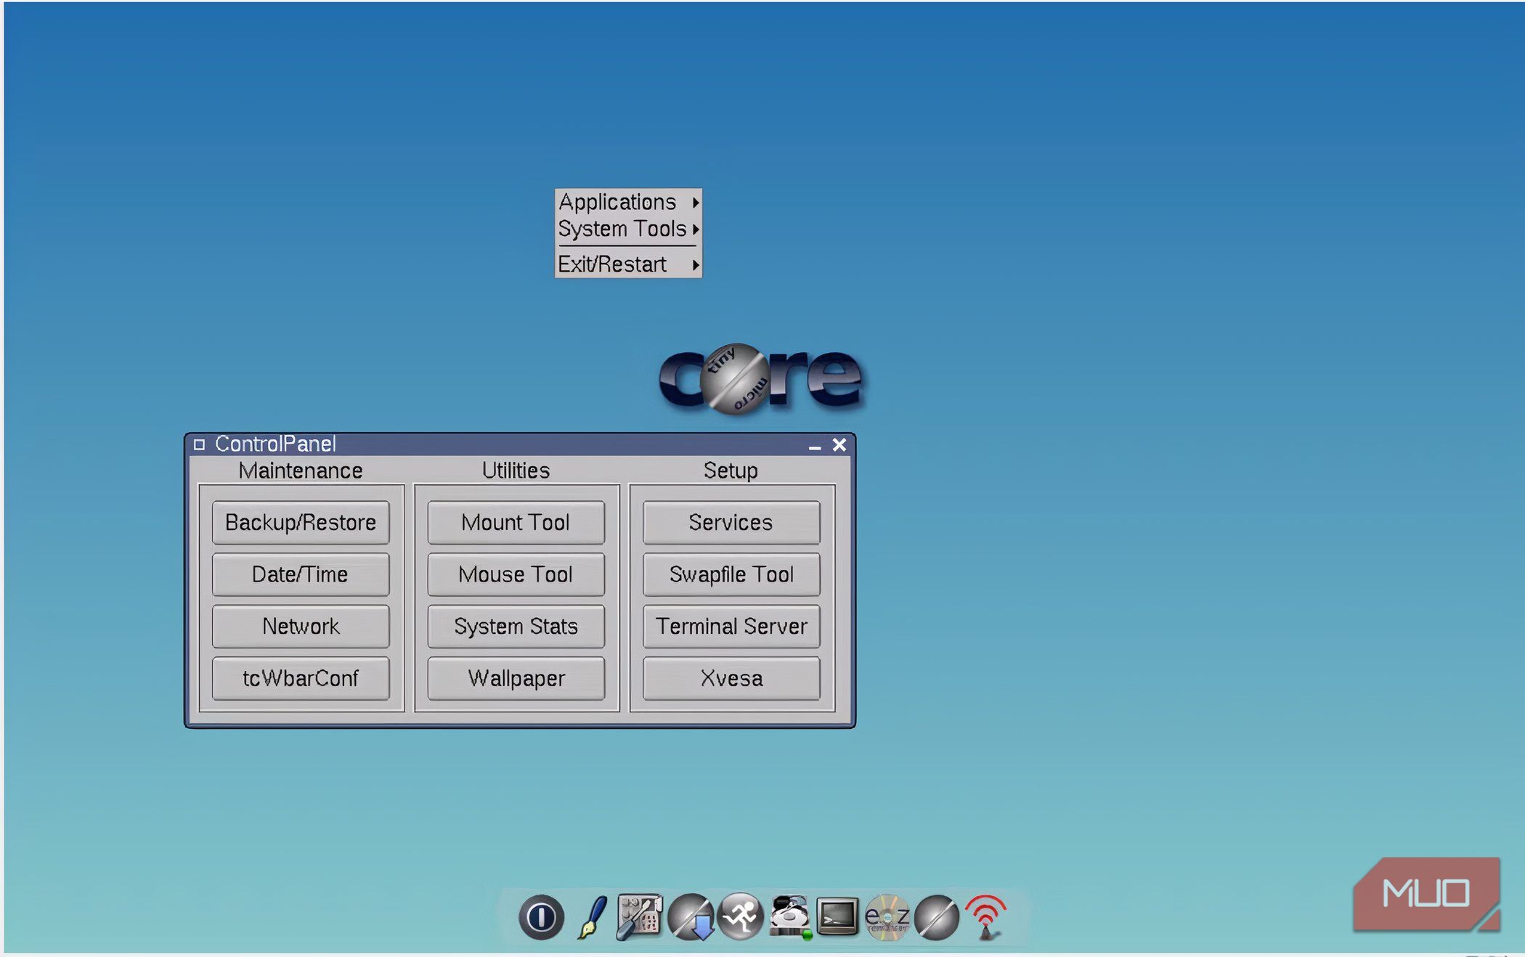This screenshot has height=957, width=1525.
Task: Close the ControlPanel window
Action: coord(839,444)
